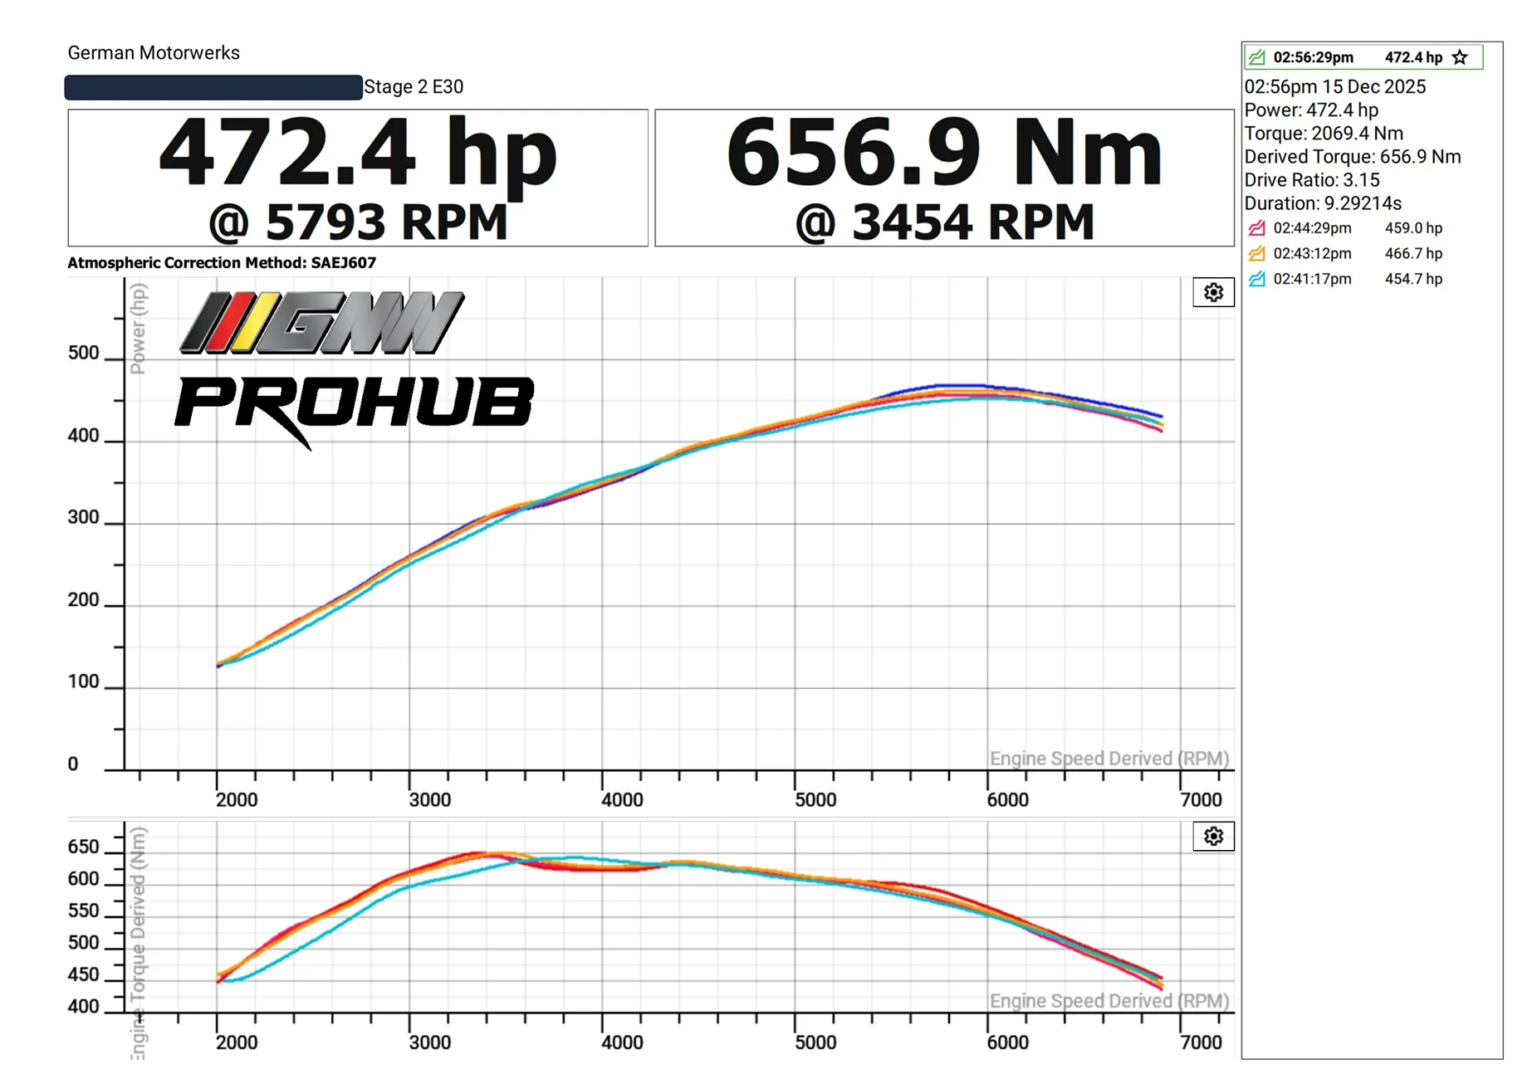Click the star icon on the 02:56:29pm run
The width and height of the screenshot is (1537, 1079).
click(x=1460, y=57)
